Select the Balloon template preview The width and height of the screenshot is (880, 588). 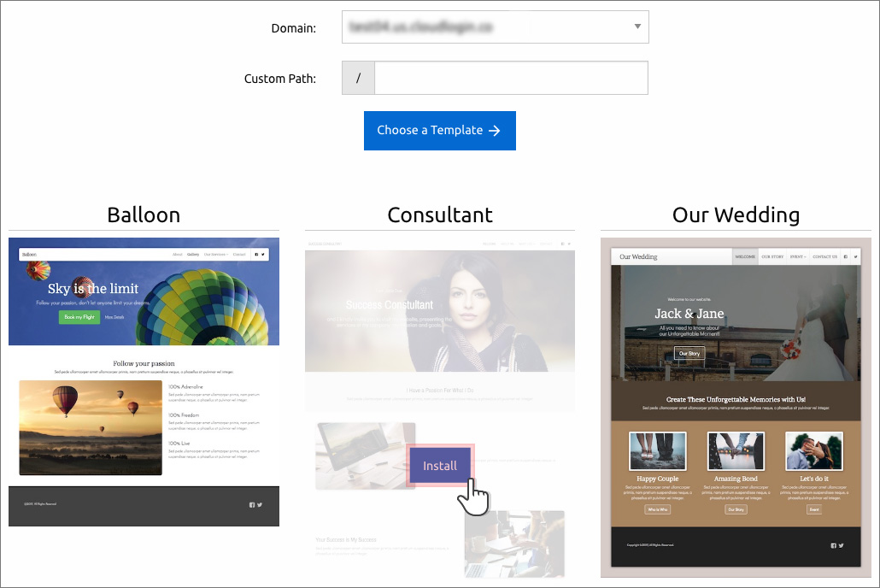point(144,380)
